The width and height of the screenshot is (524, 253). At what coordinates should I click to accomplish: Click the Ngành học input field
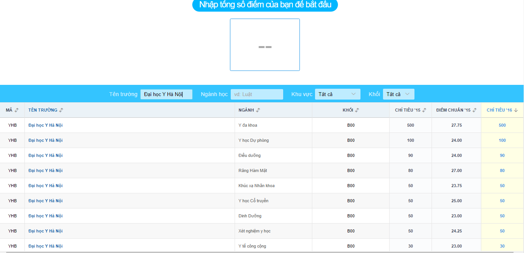tap(257, 94)
